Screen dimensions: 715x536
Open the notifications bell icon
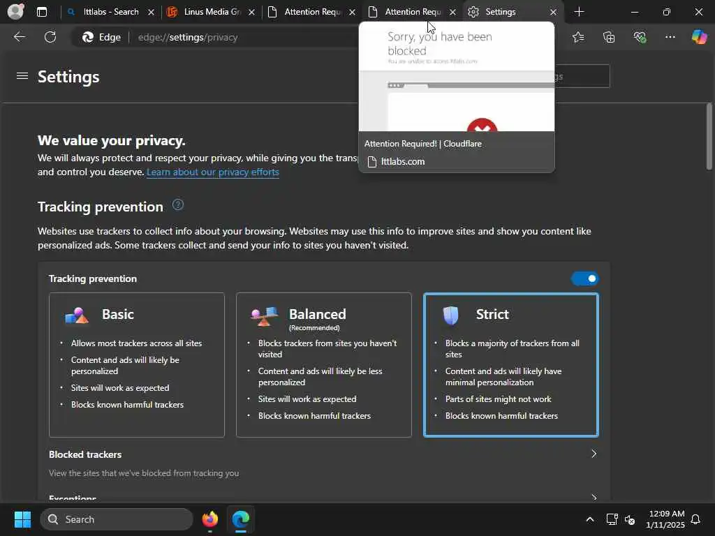click(695, 519)
